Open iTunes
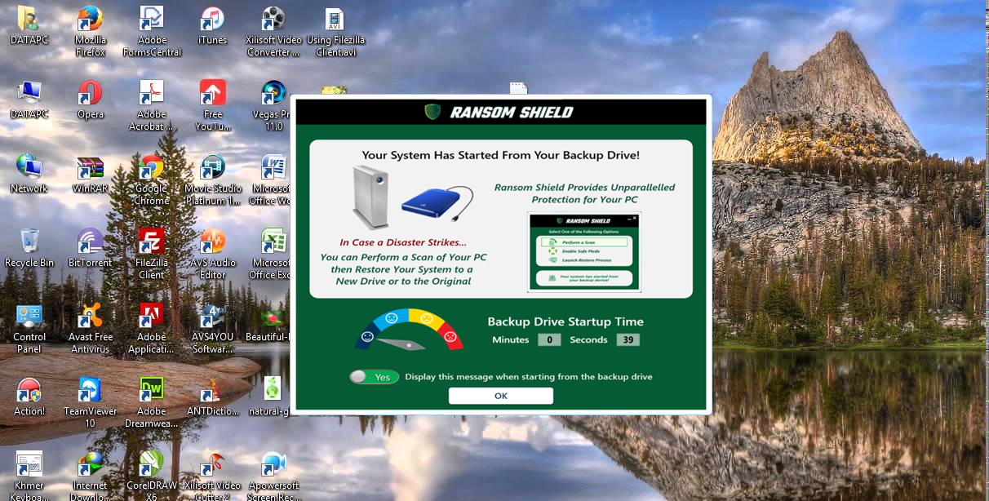Screen dimensions: 989x501 tap(212, 20)
